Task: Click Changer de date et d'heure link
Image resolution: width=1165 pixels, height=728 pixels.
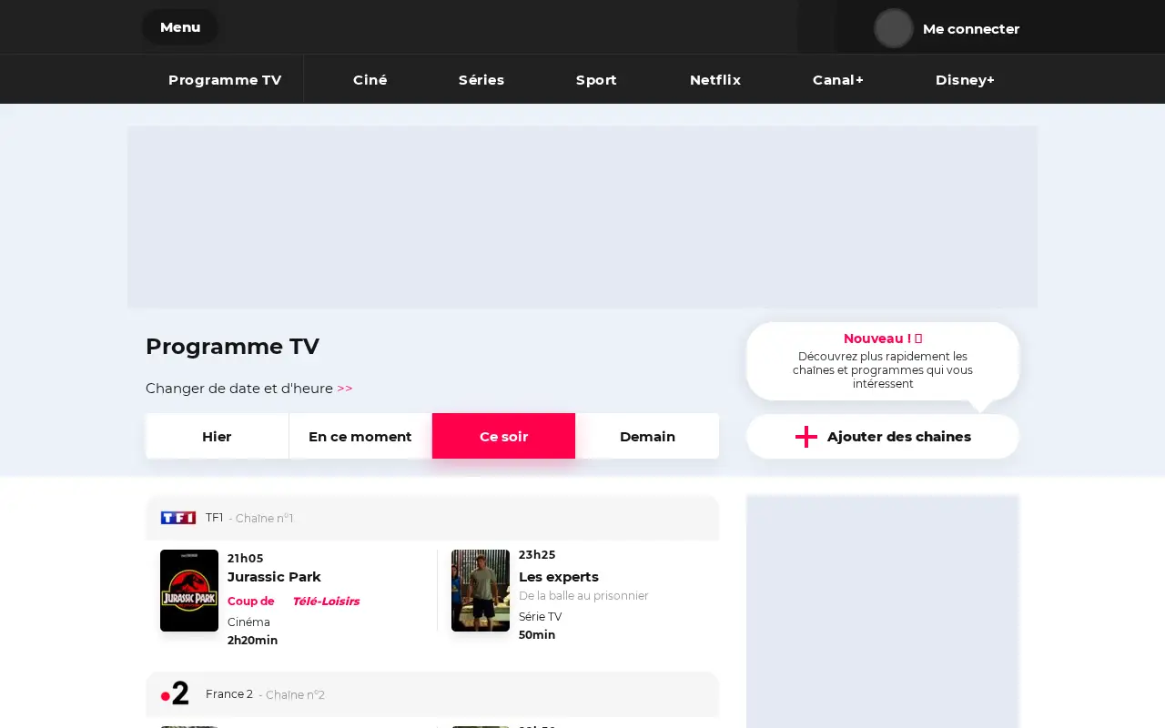Action: click(x=248, y=389)
